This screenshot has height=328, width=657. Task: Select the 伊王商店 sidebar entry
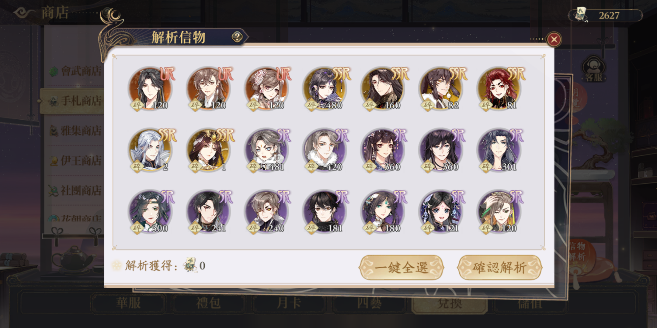pos(75,161)
